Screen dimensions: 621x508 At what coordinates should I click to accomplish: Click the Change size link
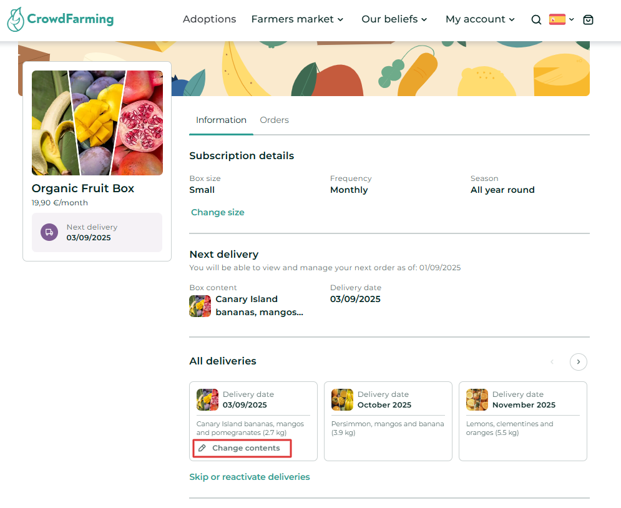[x=217, y=212]
